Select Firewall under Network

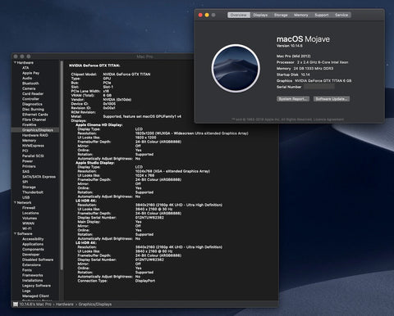coord(29,208)
